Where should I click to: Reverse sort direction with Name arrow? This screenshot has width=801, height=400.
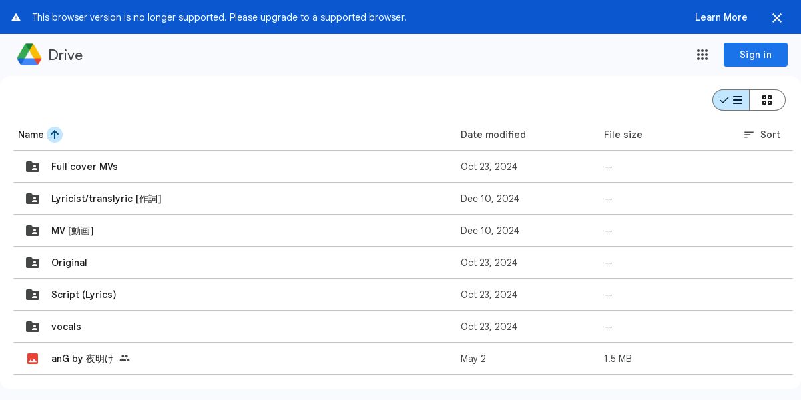tap(55, 135)
